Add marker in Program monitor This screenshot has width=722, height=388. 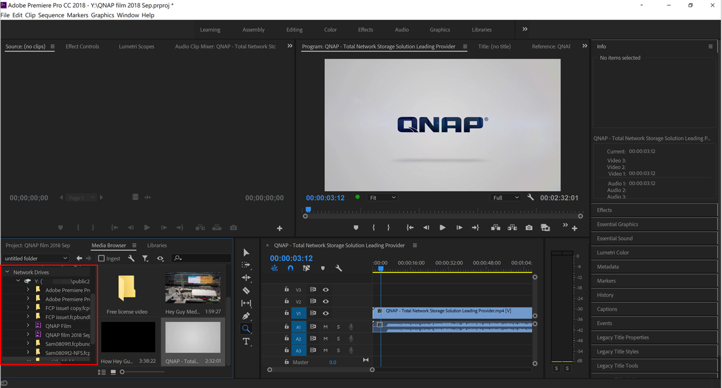coord(356,227)
